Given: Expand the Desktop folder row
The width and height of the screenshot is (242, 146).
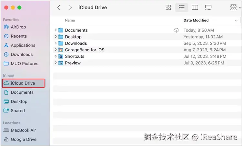Looking at the screenshot, I should tap(56, 37).
